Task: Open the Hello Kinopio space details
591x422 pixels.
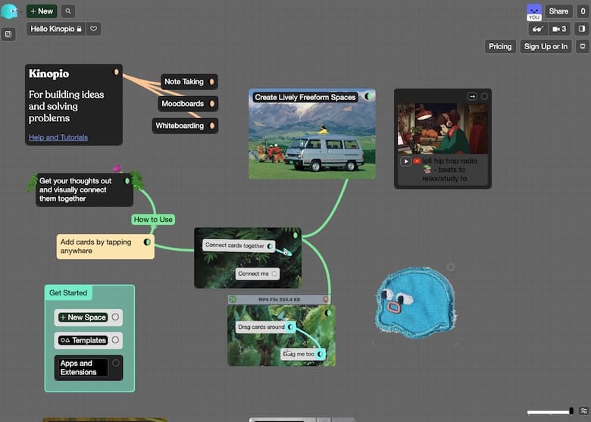Action: click(56, 29)
